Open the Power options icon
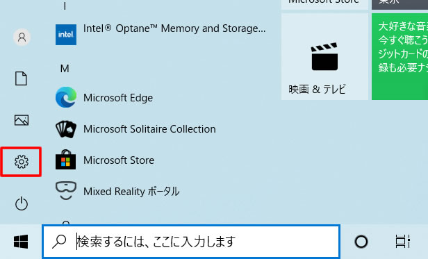The width and height of the screenshot is (428, 259). [22, 203]
